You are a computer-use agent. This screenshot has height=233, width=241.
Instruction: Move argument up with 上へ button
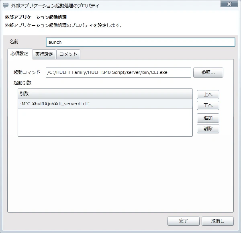click(x=208, y=94)
